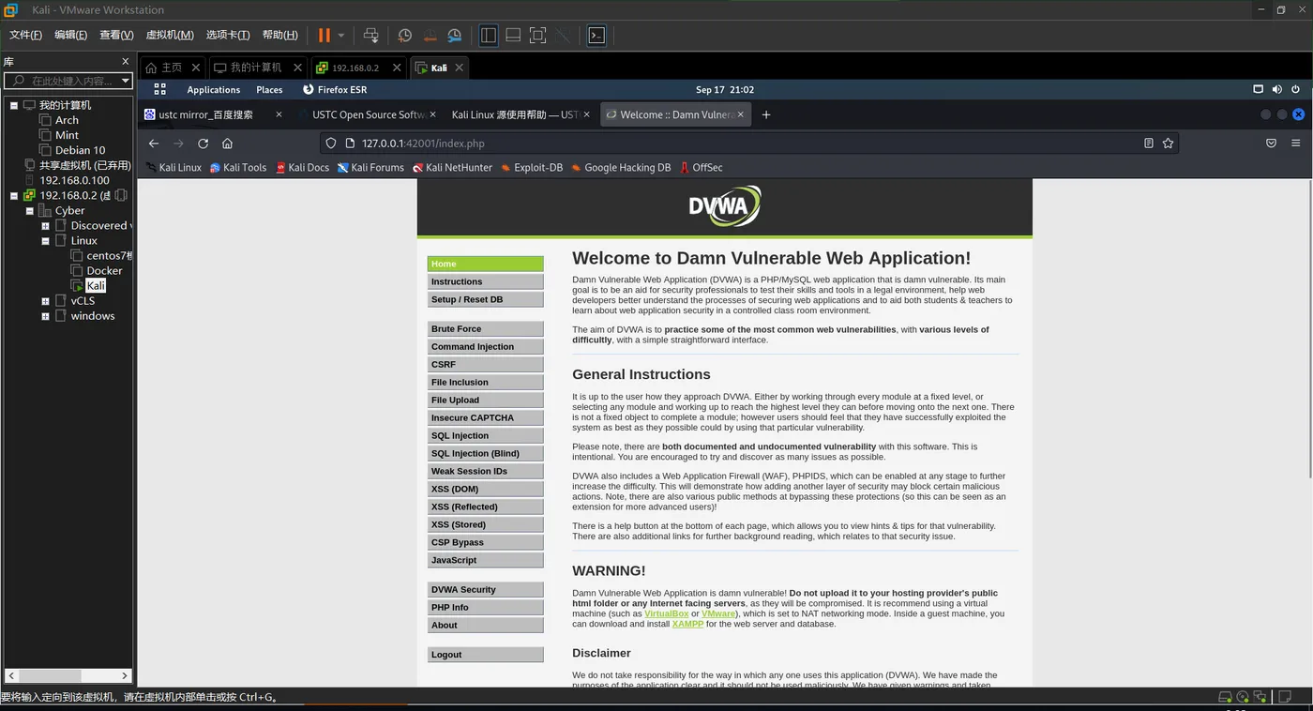Open the 帮助(H) menu
This screenshot has height=711, width=1313.
coord(279,35)
